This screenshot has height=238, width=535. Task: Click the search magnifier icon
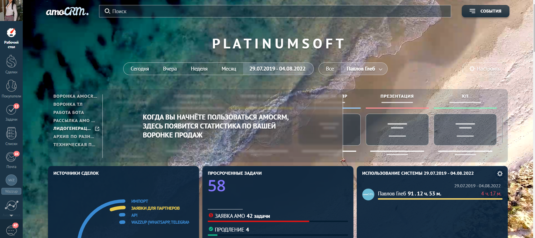[107, 11]
